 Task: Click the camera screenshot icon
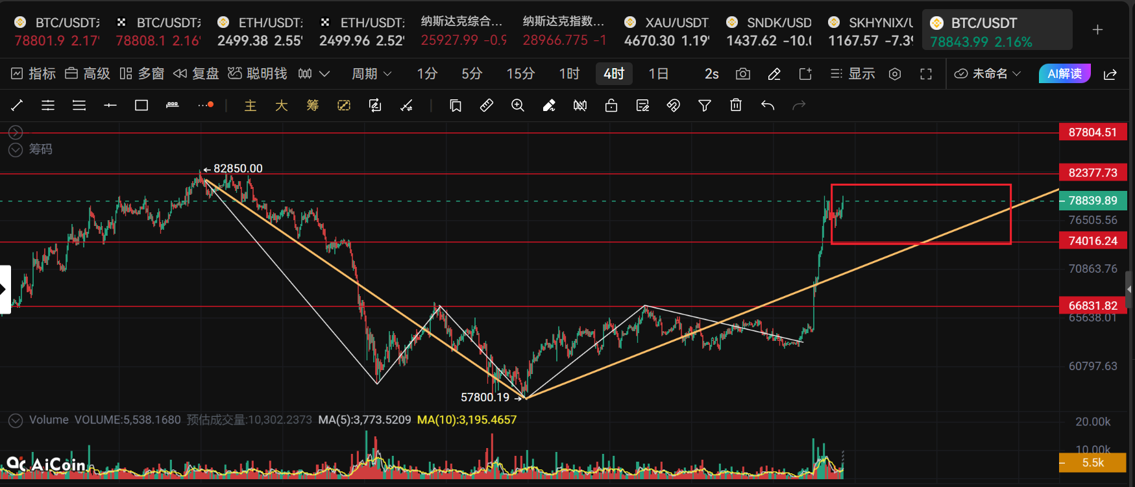click(x=743, y=74)
